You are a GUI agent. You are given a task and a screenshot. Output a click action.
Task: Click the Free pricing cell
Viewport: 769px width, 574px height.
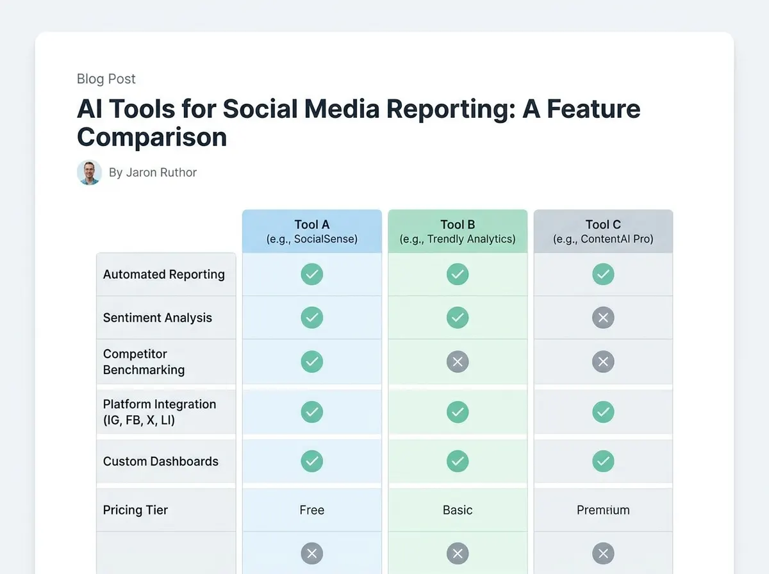(x=312, y=510)
